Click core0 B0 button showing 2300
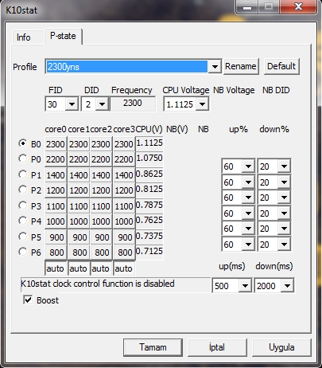Screen dimensions: 322x368 [56, 144]
